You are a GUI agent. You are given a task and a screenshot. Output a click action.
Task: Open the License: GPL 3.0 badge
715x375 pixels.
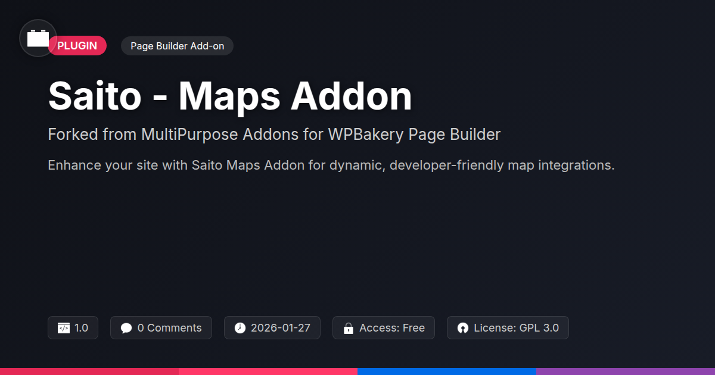[508, 328]
